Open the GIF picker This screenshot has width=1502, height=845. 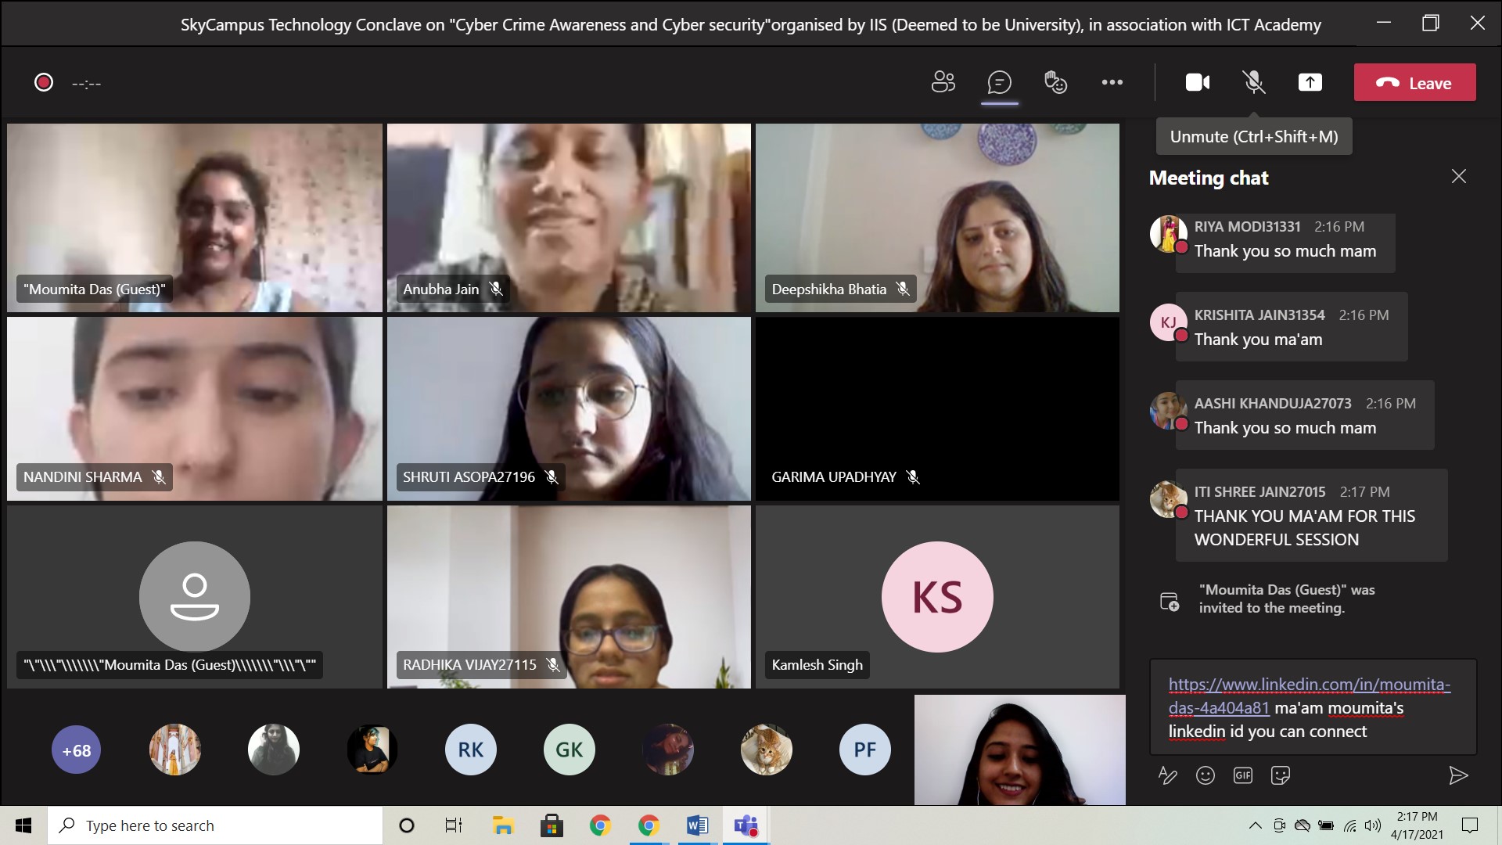tap(1242, 775)
